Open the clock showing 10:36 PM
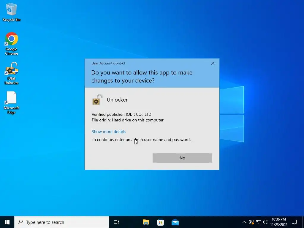The width and height of the screenshot is (304, 228). click(279, 222)
